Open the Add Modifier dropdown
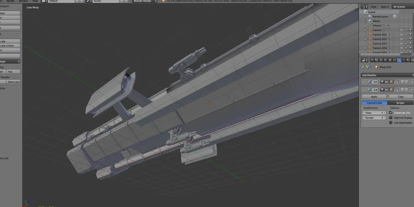Image resolution: width=414 pixels, height=207 pixels. pos(387,75)
